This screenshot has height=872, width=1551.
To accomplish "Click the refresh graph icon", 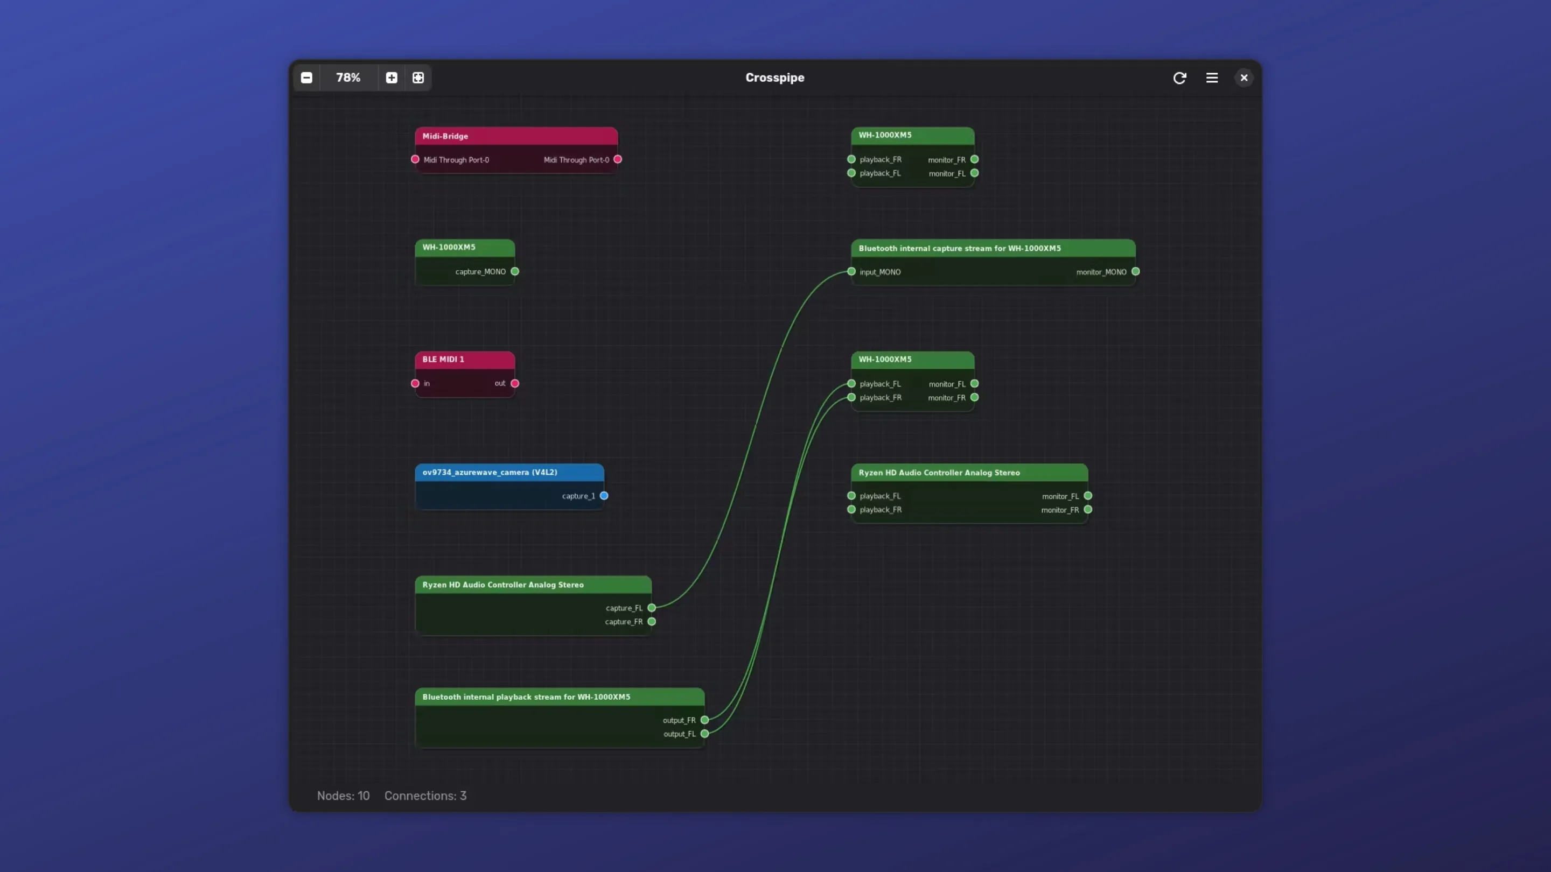I will click(1179, 78).
